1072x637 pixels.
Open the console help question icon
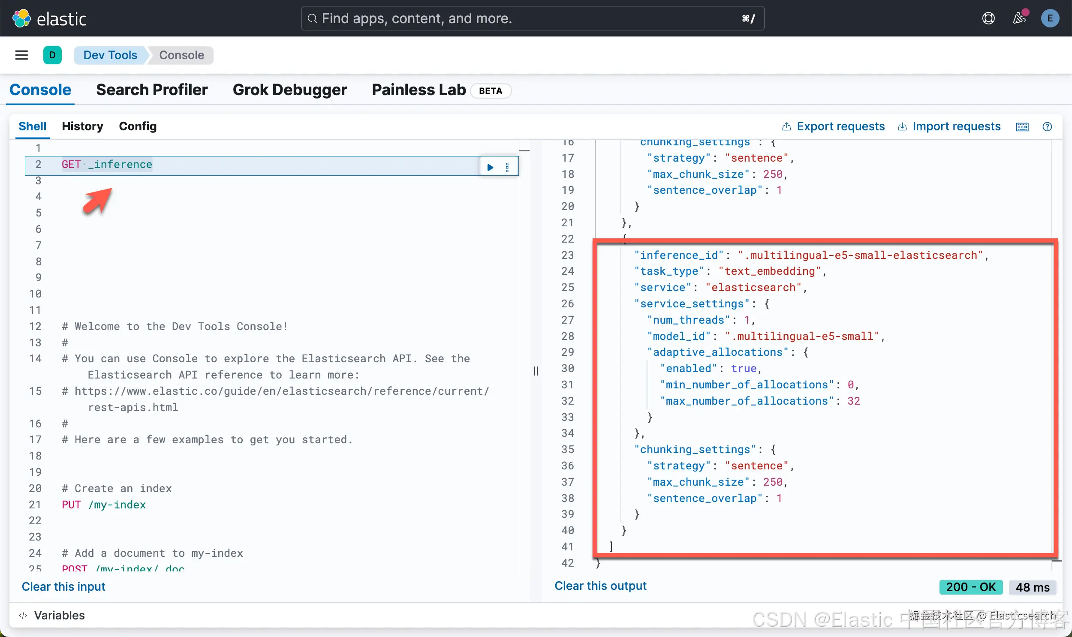click(x=1047, y=126)
